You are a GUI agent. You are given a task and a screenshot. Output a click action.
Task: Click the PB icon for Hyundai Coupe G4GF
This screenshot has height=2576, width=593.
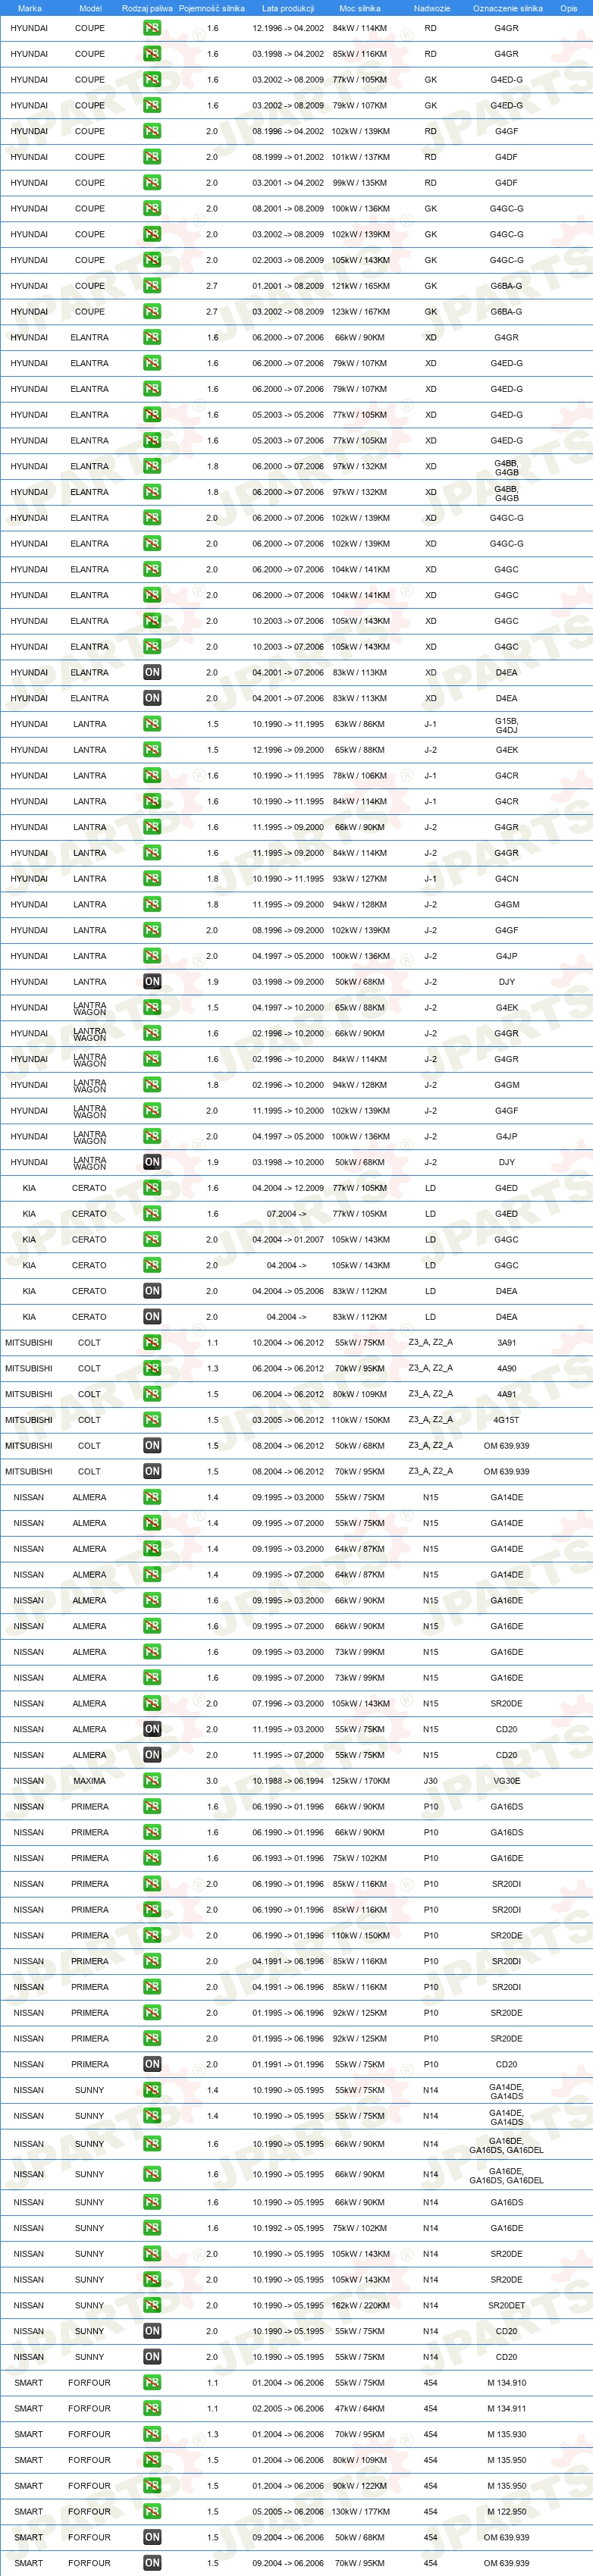click(152, 131)
